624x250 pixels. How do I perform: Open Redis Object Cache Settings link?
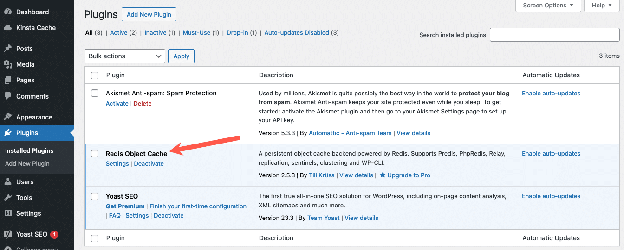point(117,164)
